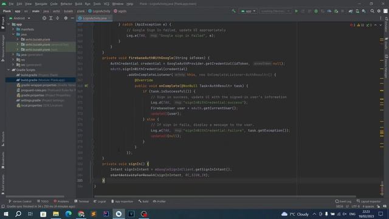Screen dimensions: 389x219
Task: Open the Terminal tool window
Action: pos(81,201)
